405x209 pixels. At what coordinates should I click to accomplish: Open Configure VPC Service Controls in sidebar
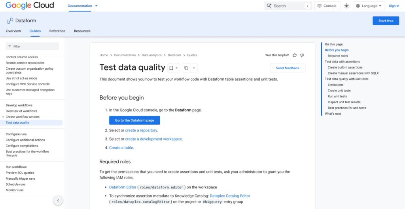(28, 84)
